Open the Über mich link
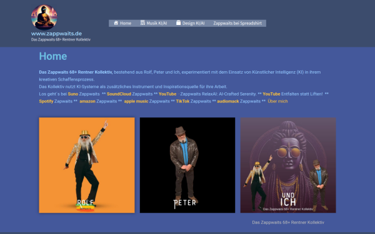The width and height of the screenshot is (375, 234). [x=277, y=102]
